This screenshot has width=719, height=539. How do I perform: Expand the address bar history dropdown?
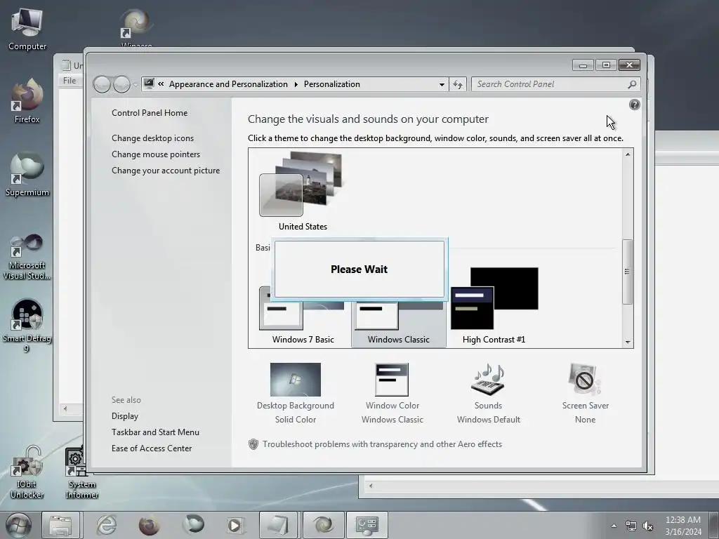[442, 84]
